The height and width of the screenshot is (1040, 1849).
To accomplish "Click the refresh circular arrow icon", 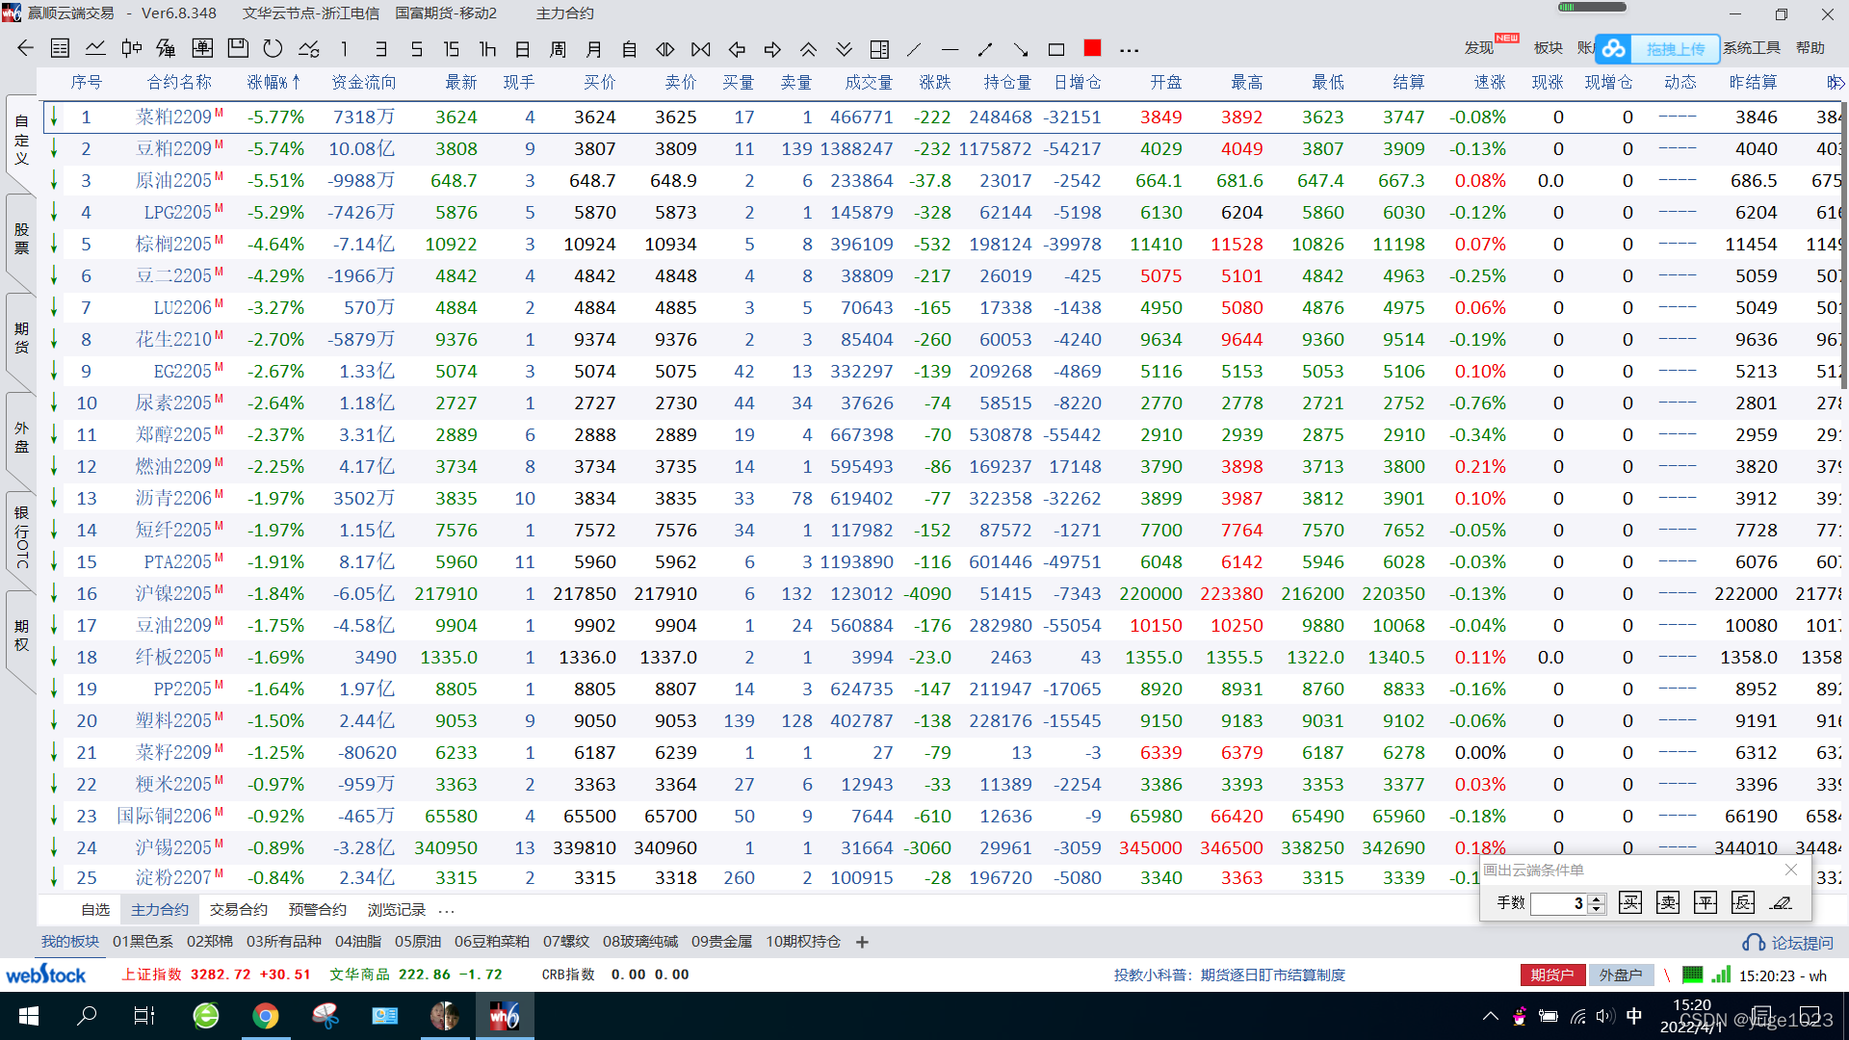I will click(273, 48).
